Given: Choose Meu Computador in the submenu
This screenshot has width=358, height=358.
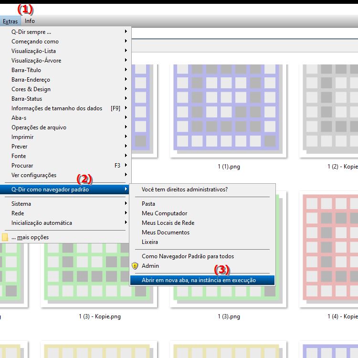Looking at the screenshot, I should [x=202, y=213].
